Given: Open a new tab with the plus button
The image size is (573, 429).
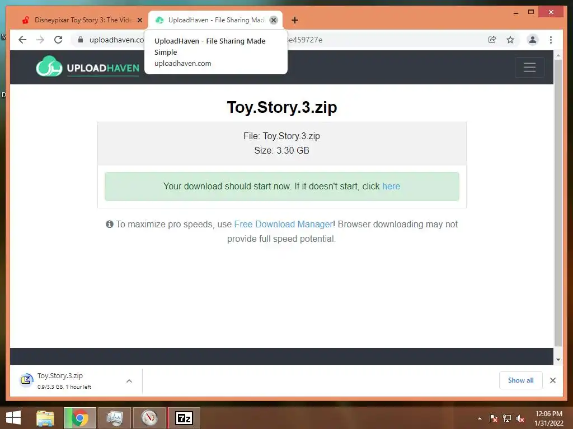Looking at the screenshot, I should tap(295, 20).
